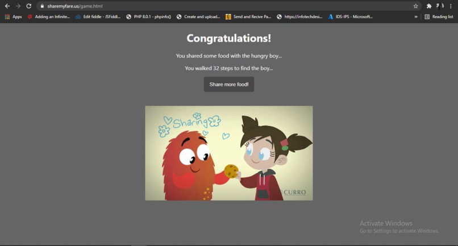
Task: Open the Extensions puzzle icon
Action: (x=429, y=6)
